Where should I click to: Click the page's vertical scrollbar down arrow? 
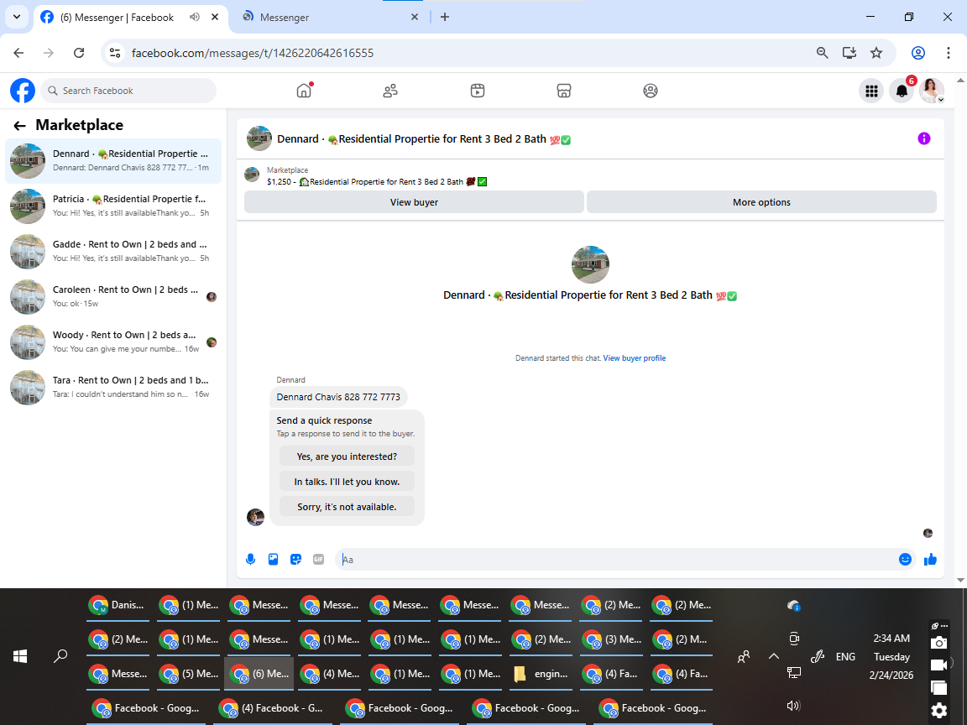(960, 580)
